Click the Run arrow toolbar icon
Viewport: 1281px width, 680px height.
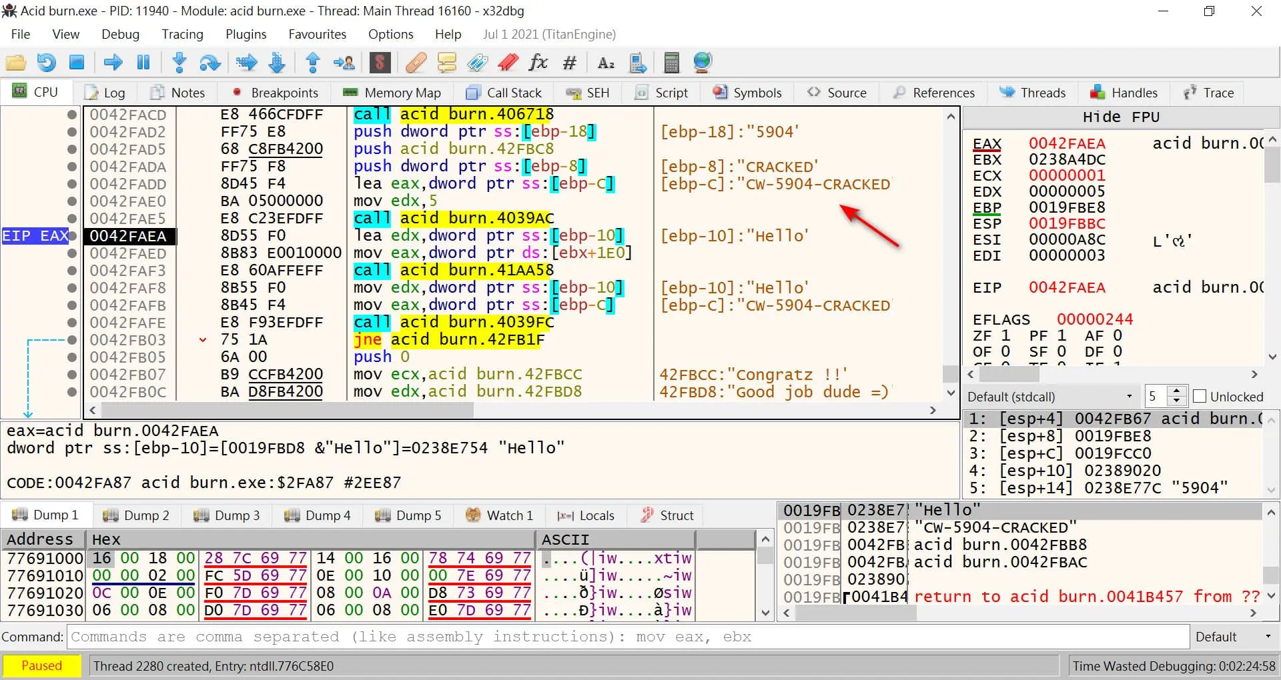point(113,63)
